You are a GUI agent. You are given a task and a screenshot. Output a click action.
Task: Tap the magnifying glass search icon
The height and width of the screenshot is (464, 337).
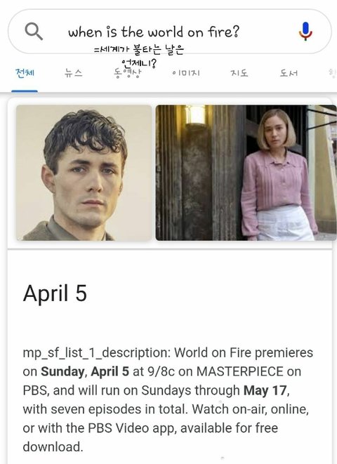coord(34,32)
